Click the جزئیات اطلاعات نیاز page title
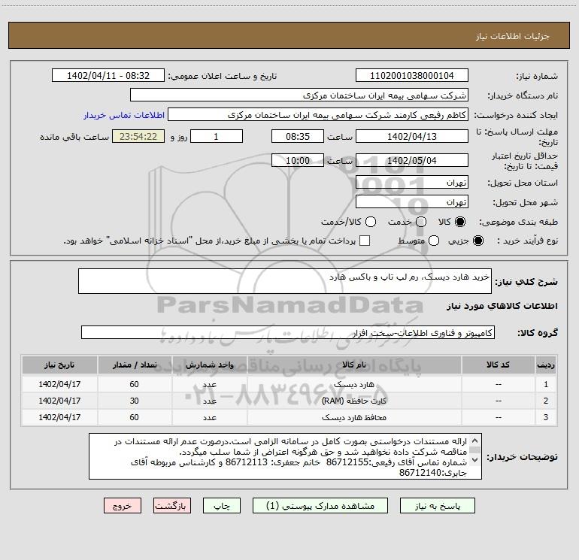This screenshot has height=560, width=579. [512, 36]
